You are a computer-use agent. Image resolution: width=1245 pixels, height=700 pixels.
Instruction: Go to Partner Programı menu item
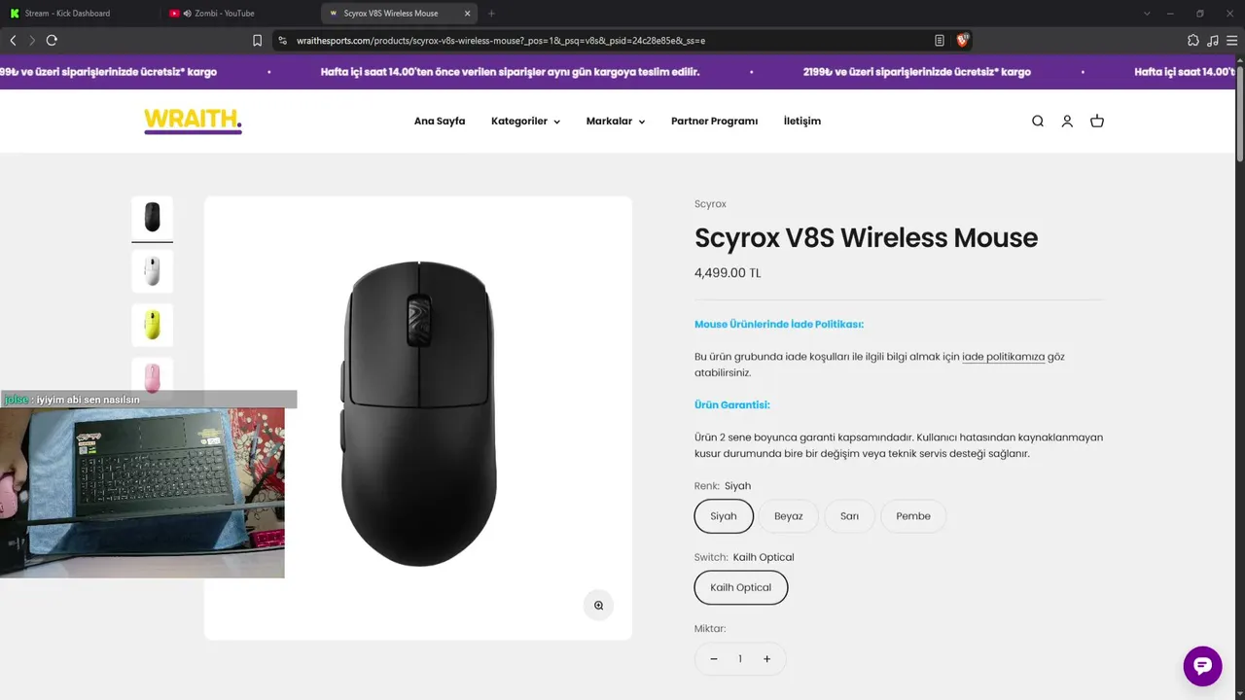tap(714, 122)
